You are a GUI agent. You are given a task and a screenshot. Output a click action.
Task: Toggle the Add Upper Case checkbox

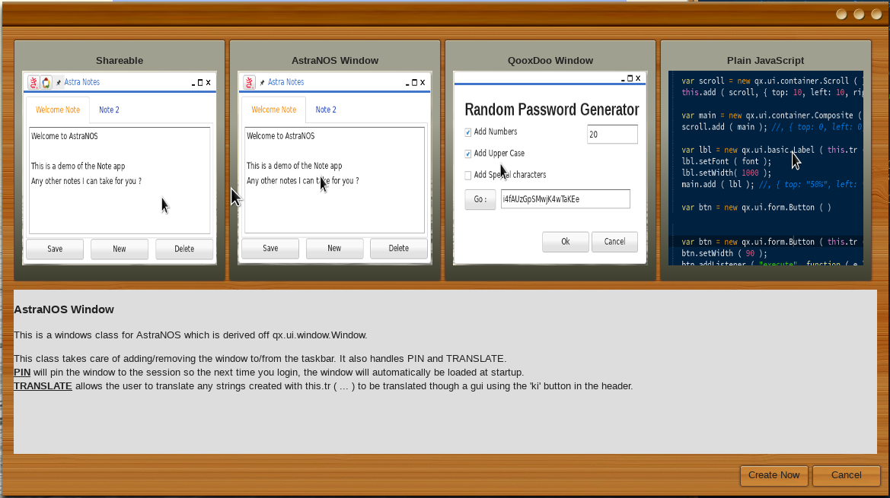[x=467, y=154]
